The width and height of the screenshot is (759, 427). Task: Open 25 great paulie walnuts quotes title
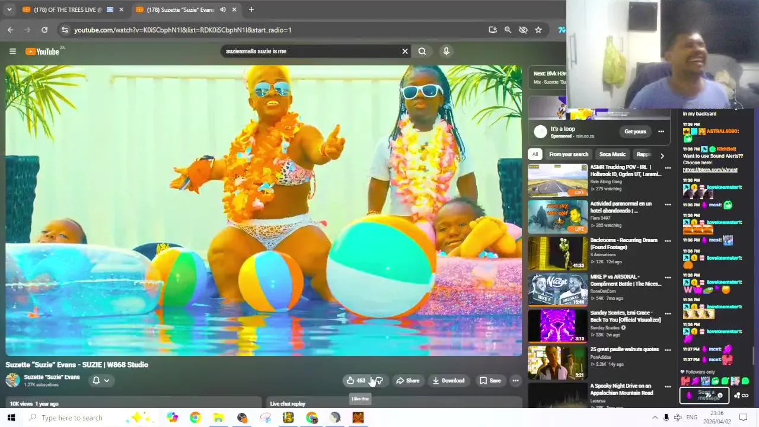[x=624, y=350]
